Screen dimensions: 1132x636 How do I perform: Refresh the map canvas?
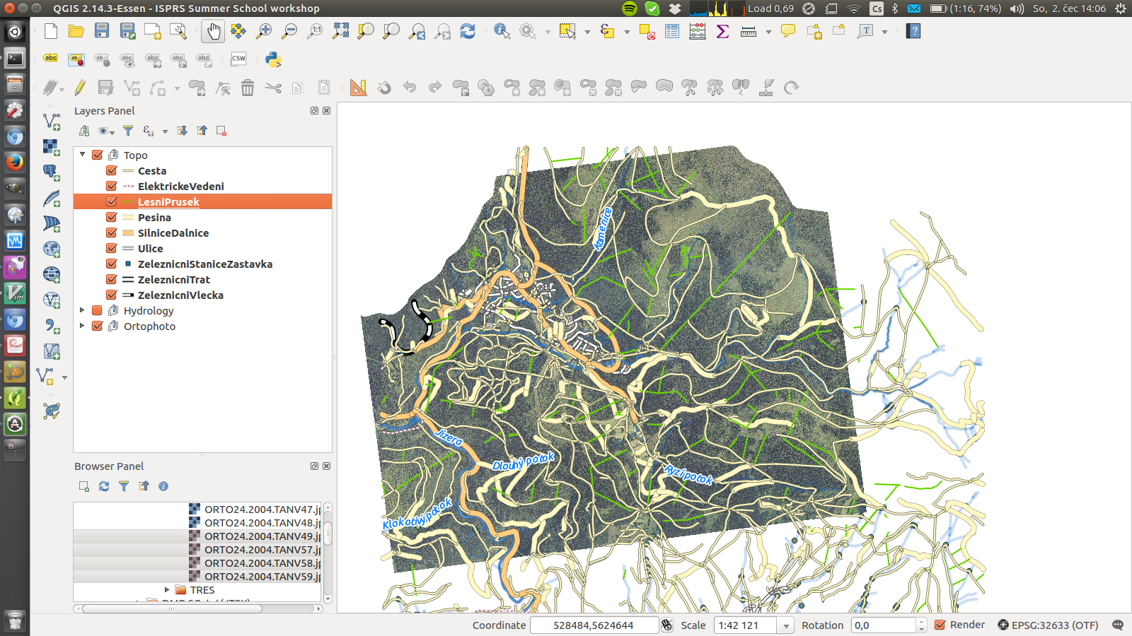coord(468,31)
